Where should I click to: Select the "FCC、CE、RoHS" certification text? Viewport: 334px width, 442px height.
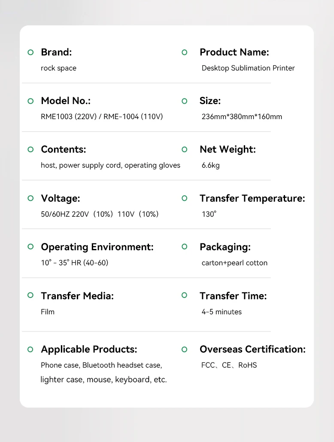[x=229, y=365]
